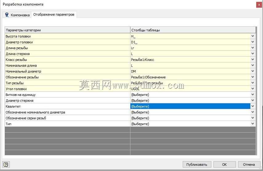Viewport: 263px width, 171px height.
Task: Select the H_ value cell
Action: pos(190,36)
